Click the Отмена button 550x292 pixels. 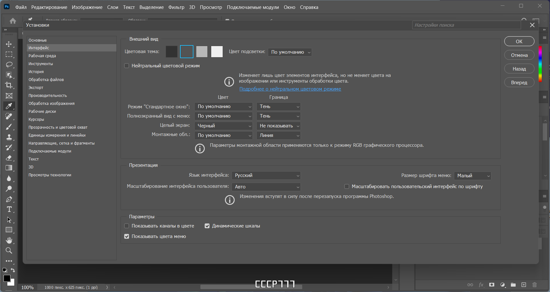click(x=519, y=55)
